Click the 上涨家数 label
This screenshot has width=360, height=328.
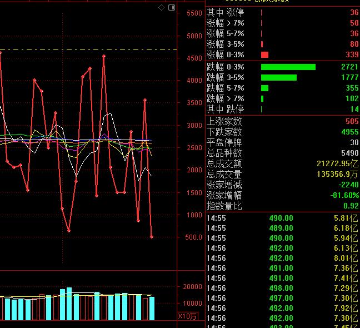pos(224,121)
